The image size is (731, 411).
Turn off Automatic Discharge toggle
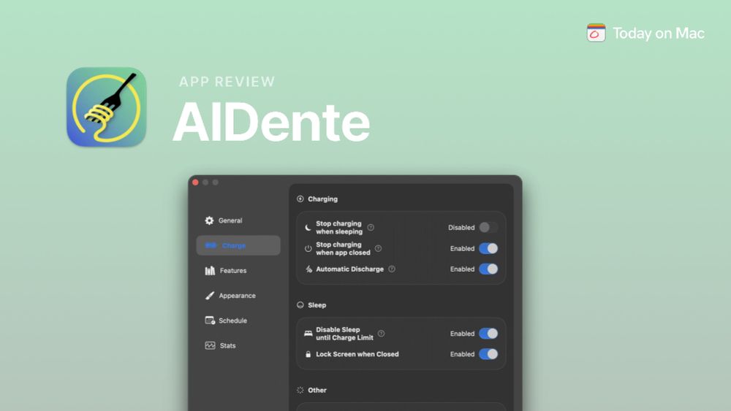(x=488, y=269)
